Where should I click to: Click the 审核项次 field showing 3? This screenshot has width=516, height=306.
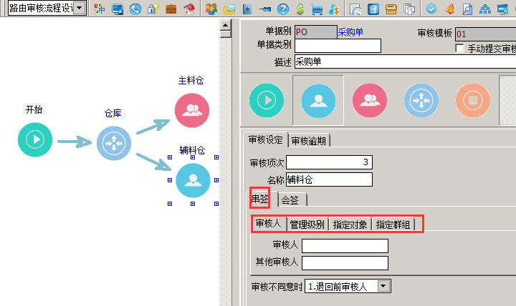click(329, 162)
